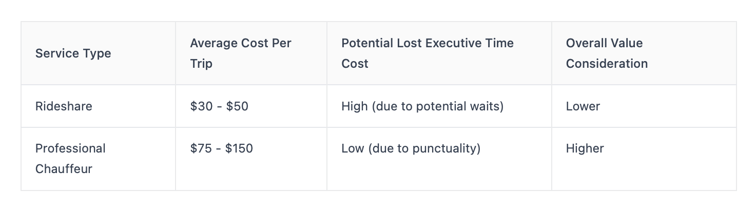Click "High (due to potential waits)" cell
The height and width of the screenshot is (209, 756).
[x=422, y=106]
